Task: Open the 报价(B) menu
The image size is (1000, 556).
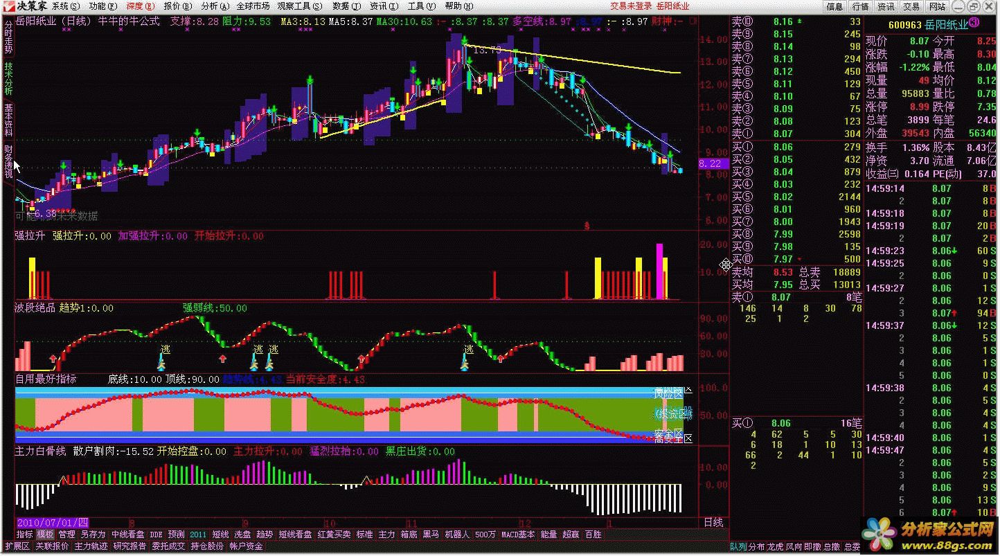Action: [177, 6]
